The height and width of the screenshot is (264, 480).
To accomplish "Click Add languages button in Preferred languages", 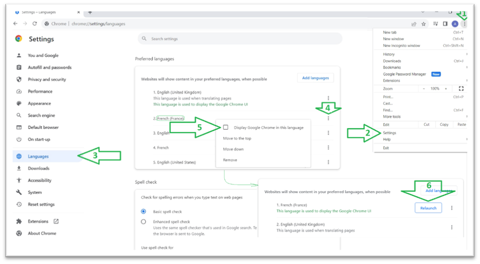I will point(315,78).
